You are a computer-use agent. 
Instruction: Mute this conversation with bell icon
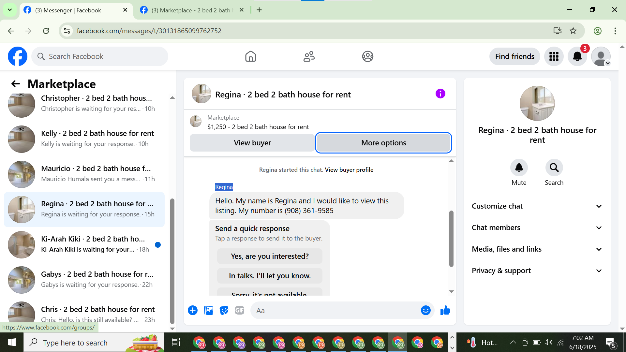click(x=519, y=168)
